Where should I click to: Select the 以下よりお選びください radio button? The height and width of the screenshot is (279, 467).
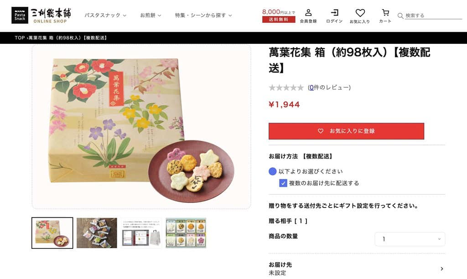click(273, 171)
